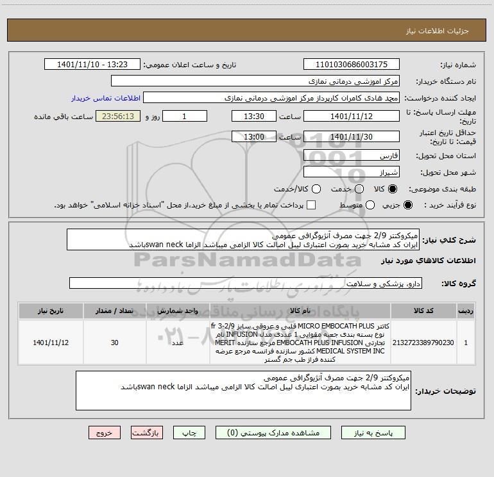Viewport: 494px width, 477px height.
Task: Choose جزیی purchase process type
Action: point(407,205)
